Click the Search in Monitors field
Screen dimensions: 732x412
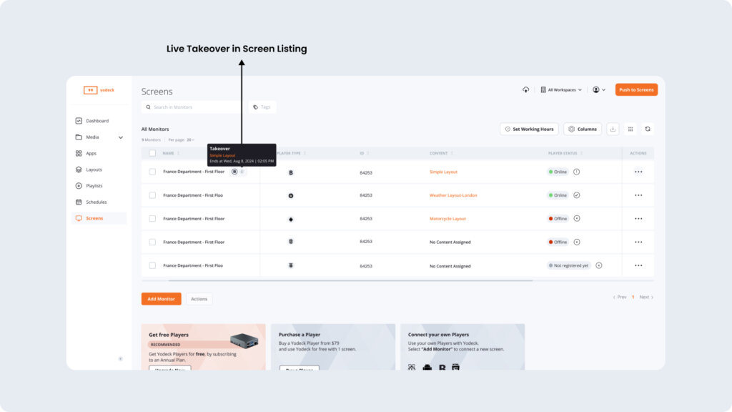click(193, 107)
